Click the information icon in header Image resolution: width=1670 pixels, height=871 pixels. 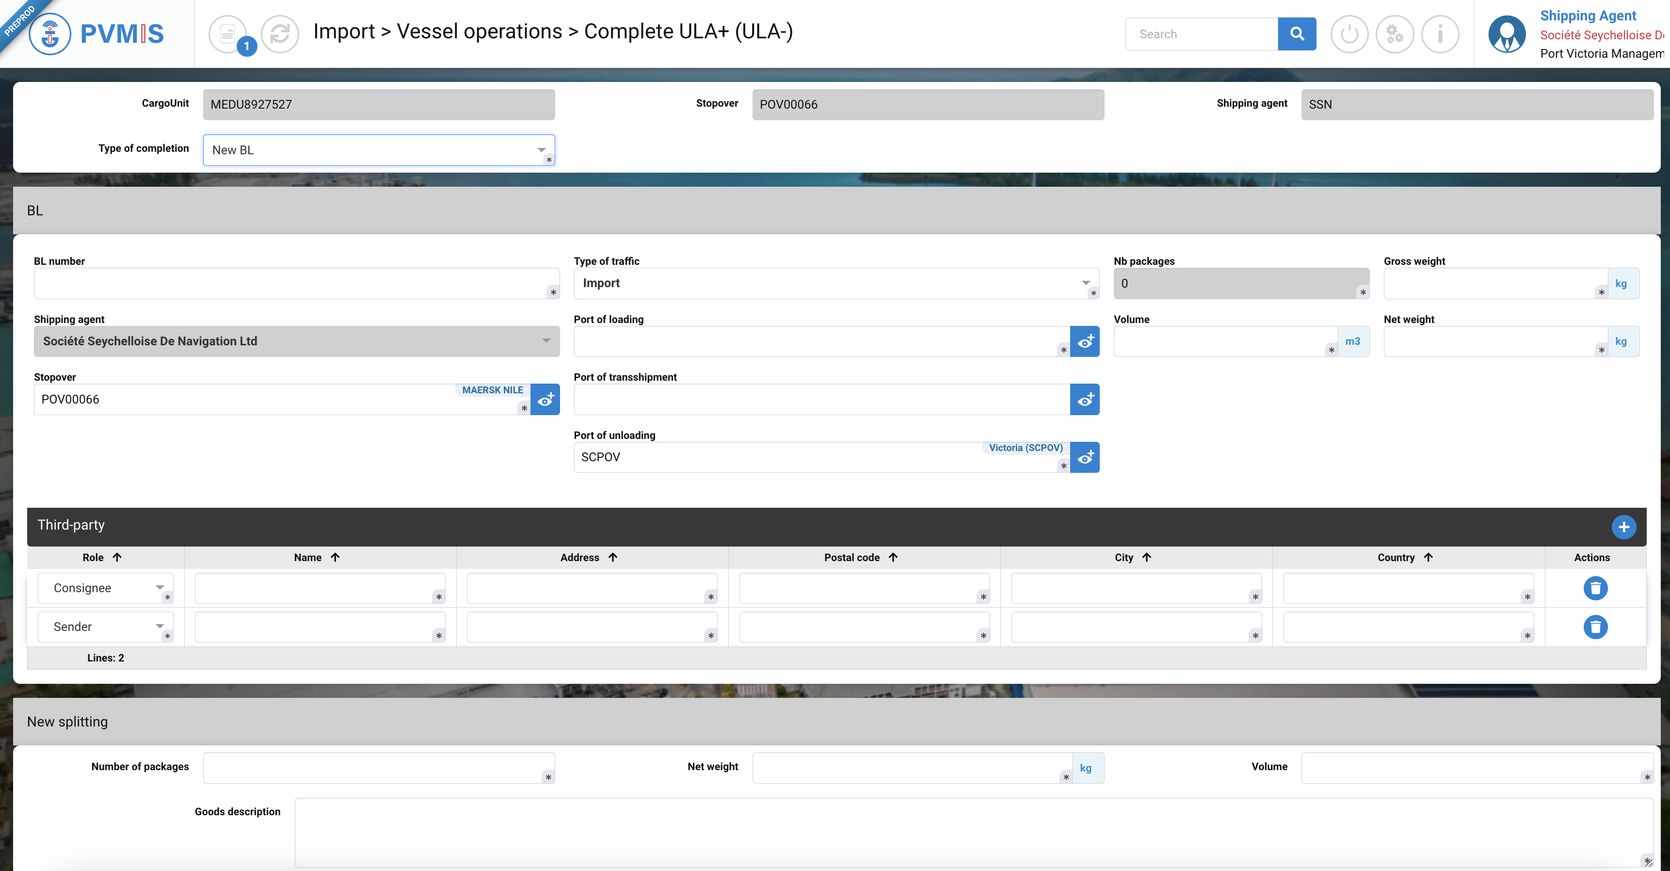[x=1440, y=34]
